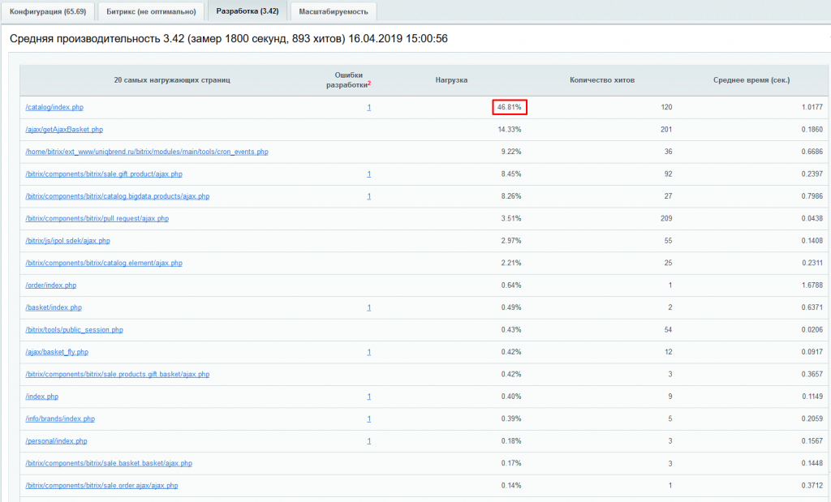The height and width of the screenshot is (502, 831).
Task: Click the /ajax/basket_fly.php link
Action: (x=57, y=352)
